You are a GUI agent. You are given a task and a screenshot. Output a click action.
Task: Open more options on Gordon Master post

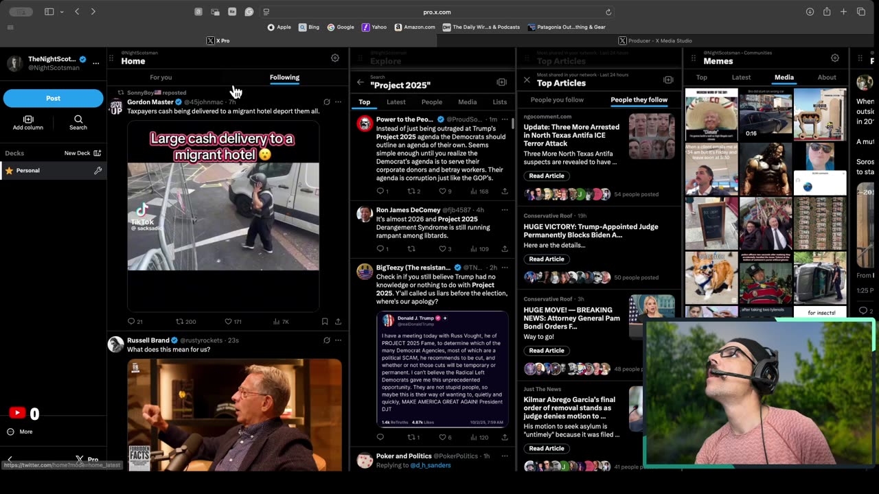338,102
